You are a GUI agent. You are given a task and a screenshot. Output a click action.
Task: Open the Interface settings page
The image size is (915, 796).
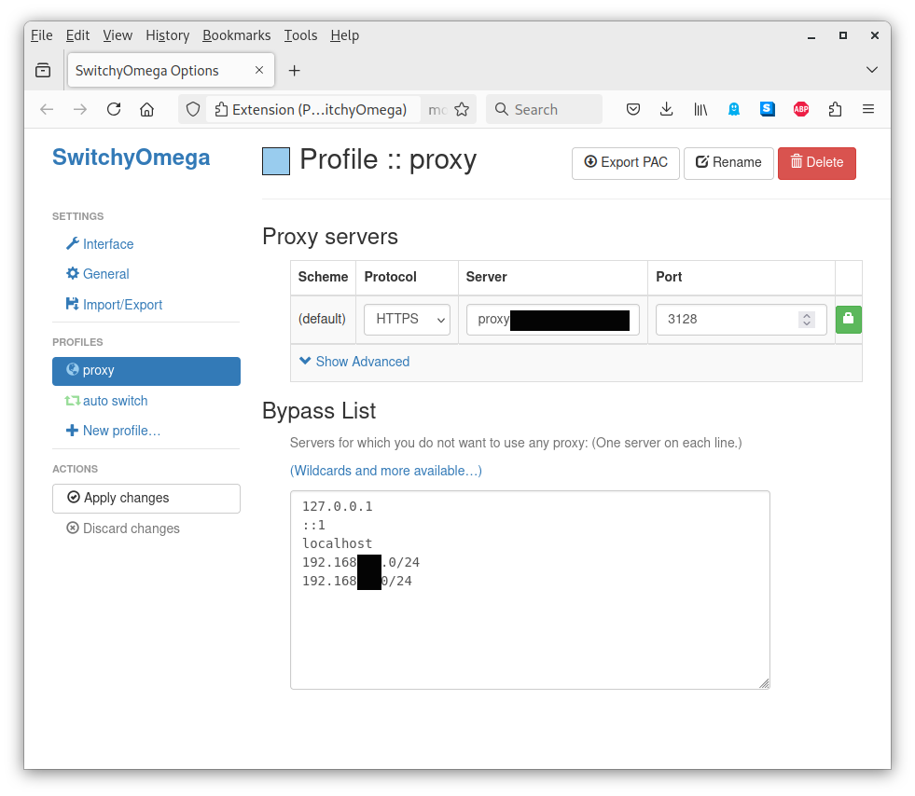tap(100, 244)
